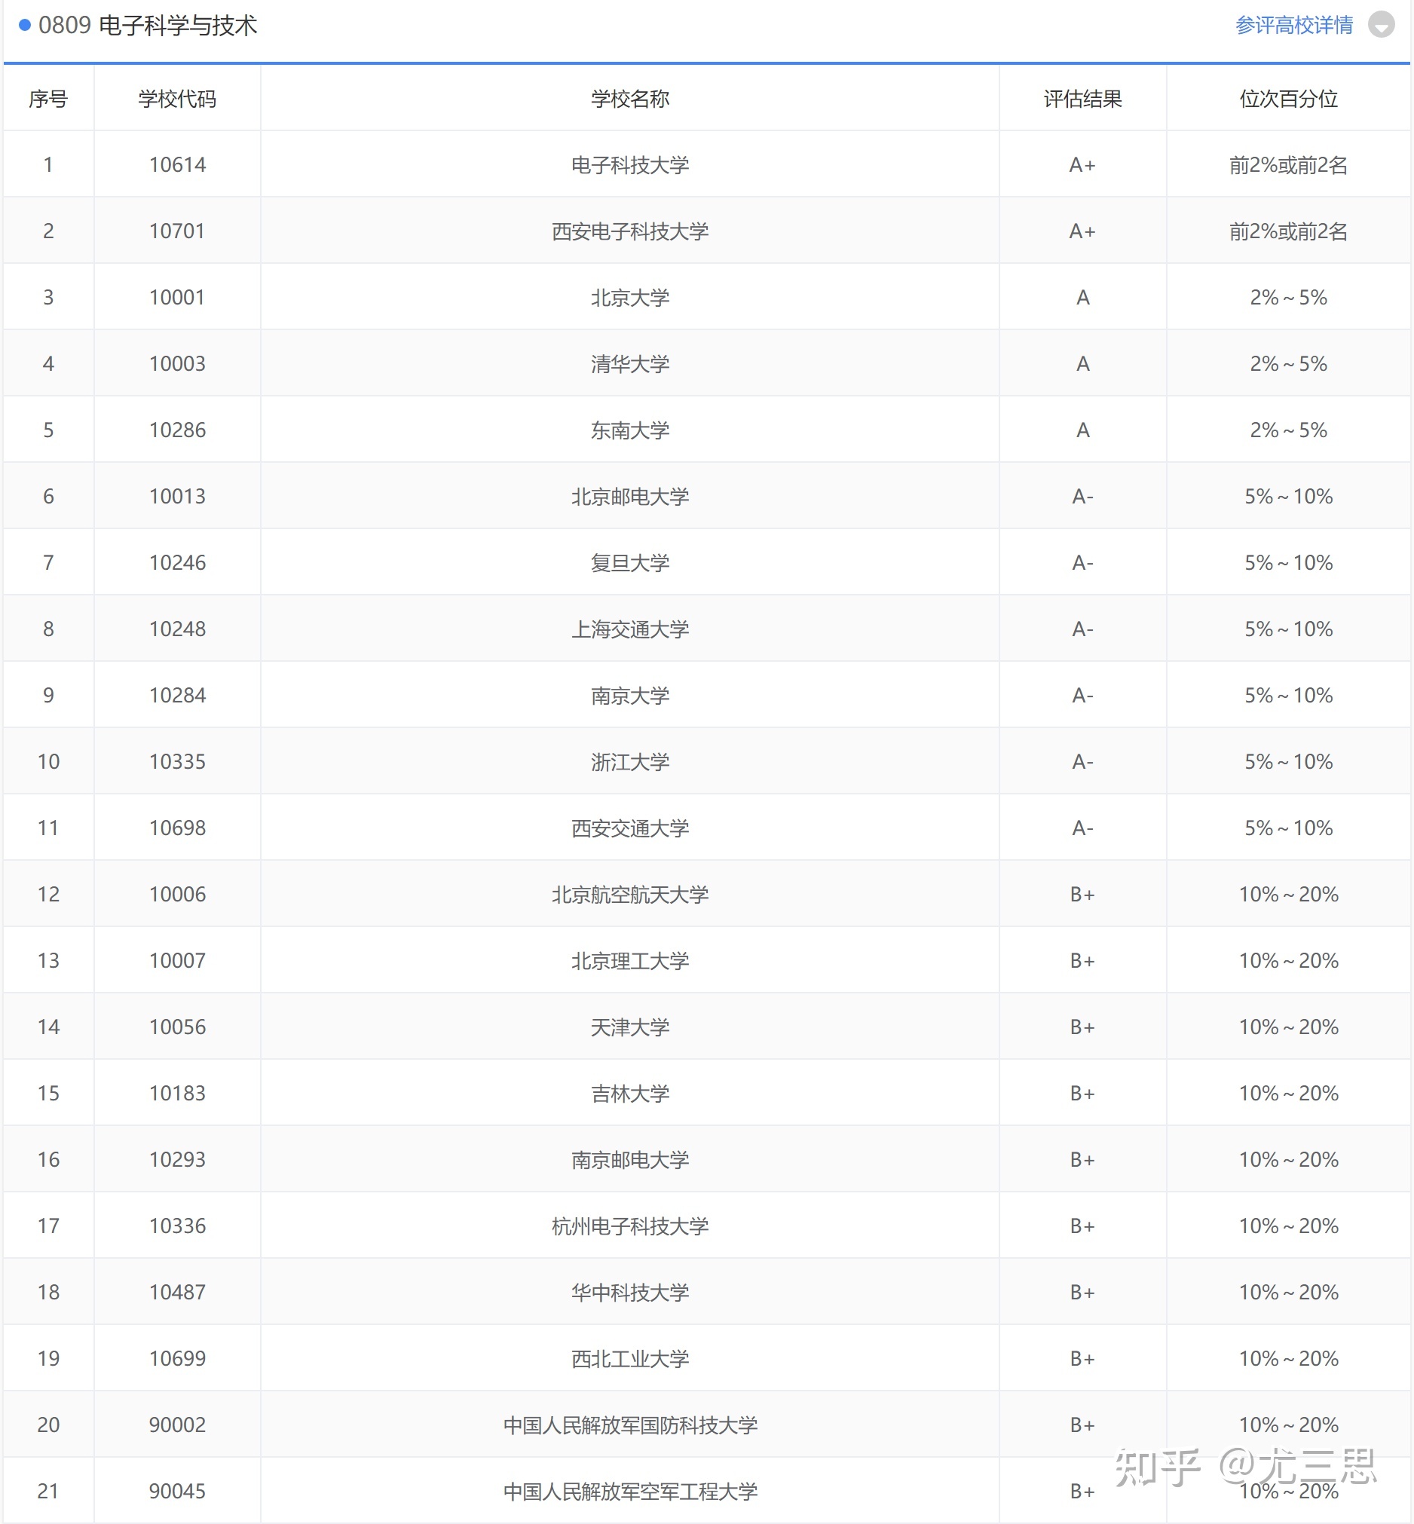Select the 华中科技大学 cell

[x=629, y=1292]
